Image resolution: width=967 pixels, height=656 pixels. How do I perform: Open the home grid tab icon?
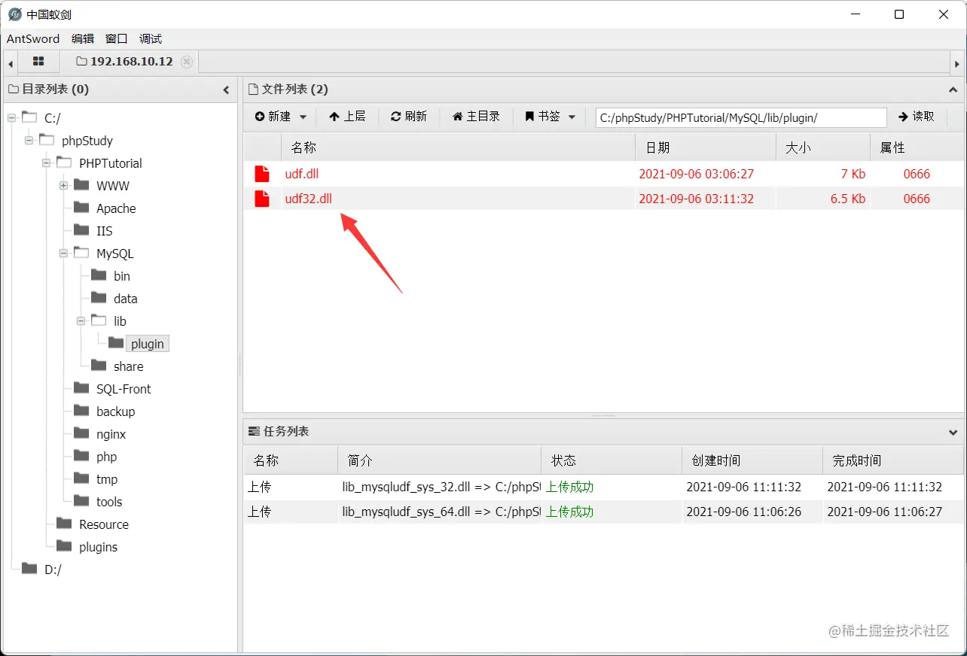click(38, 62)
